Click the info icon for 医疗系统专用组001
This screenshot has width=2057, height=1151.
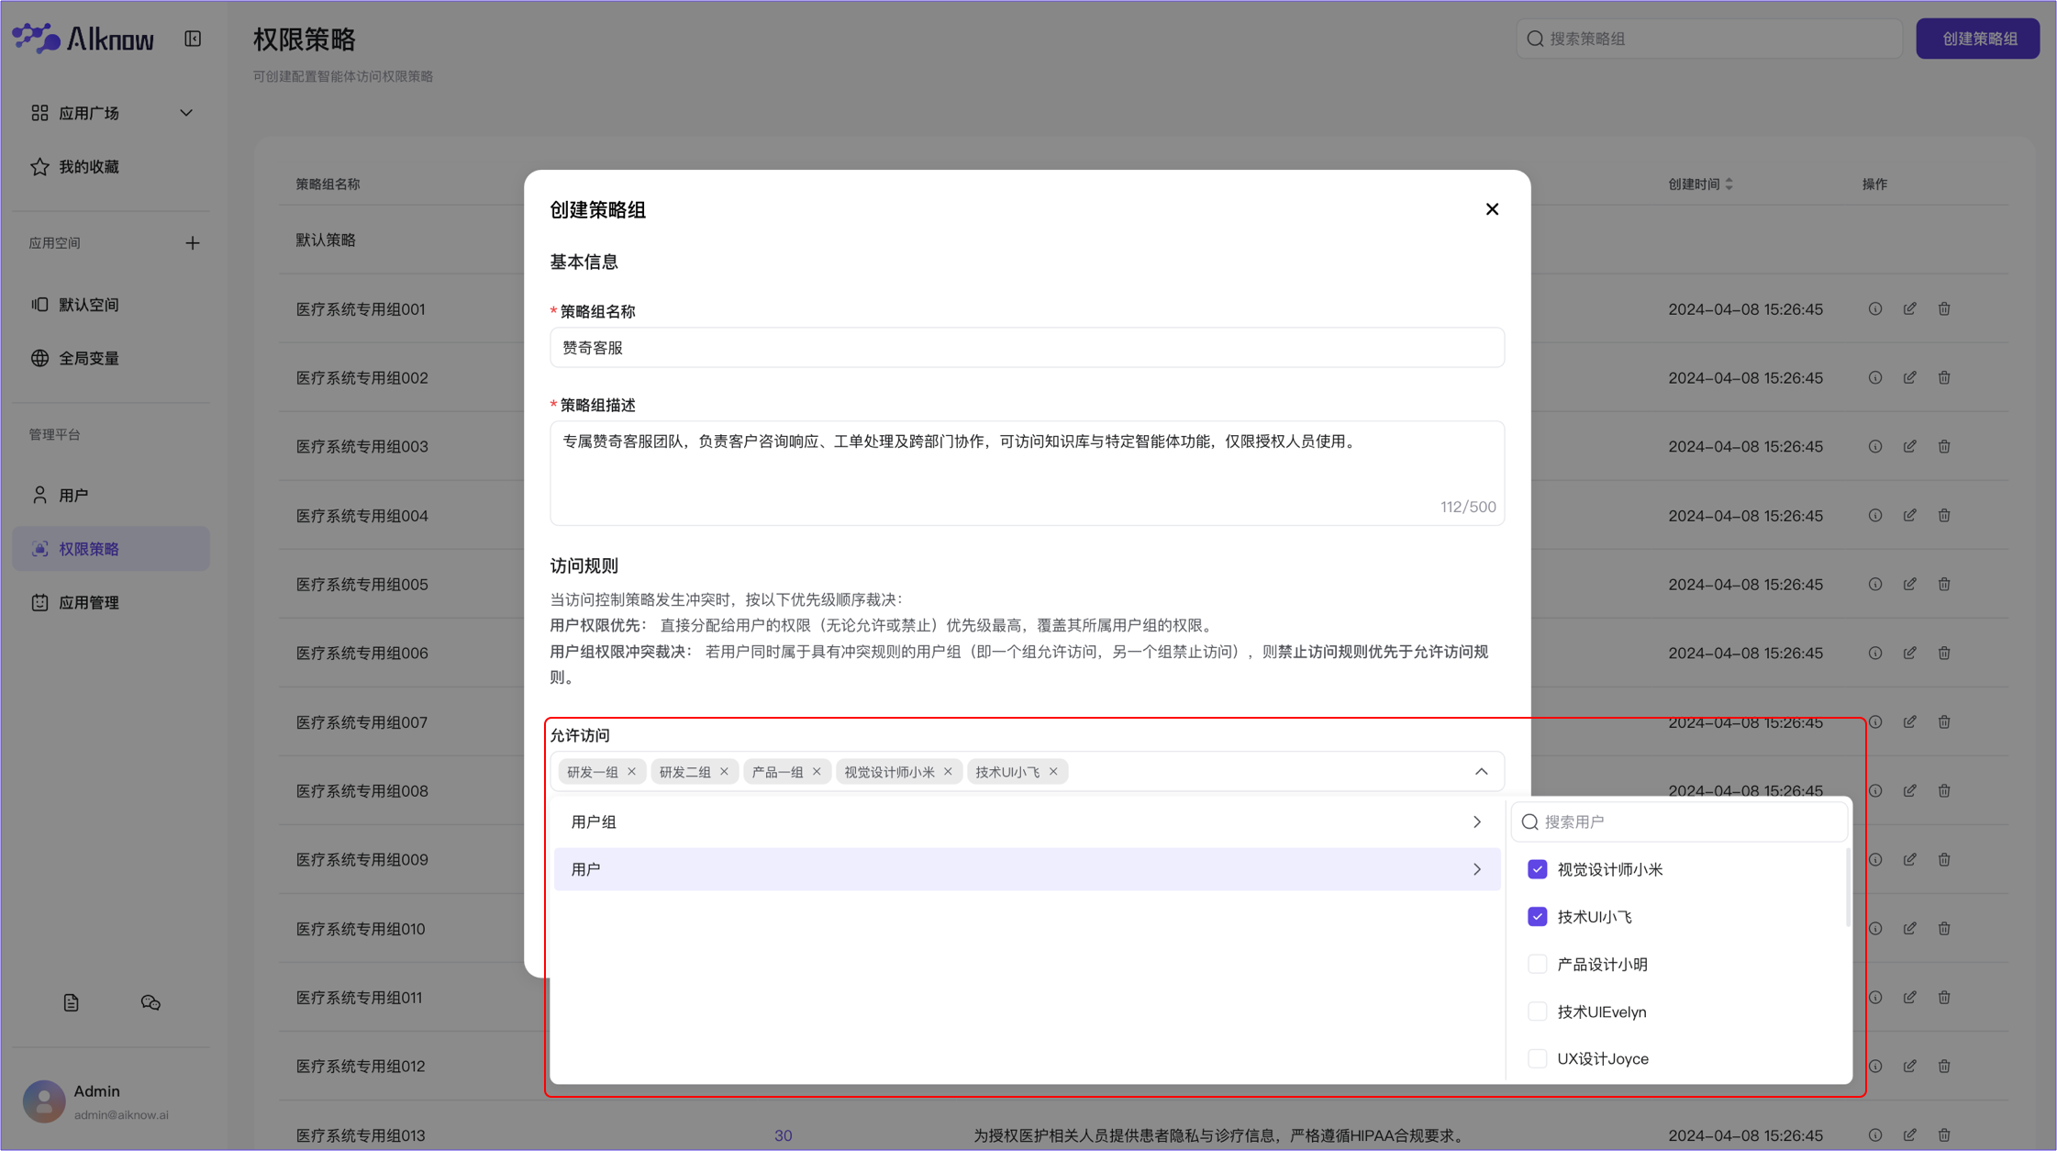(x=1875, y=309)
